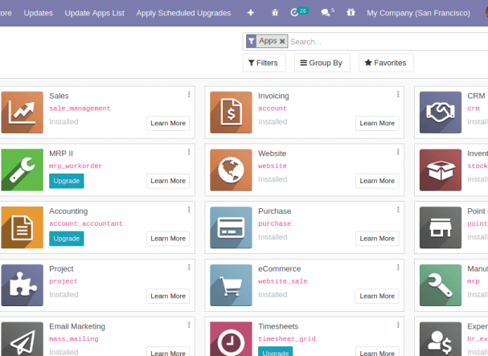Open the MRP II card kebab menu

click(189, 152)
